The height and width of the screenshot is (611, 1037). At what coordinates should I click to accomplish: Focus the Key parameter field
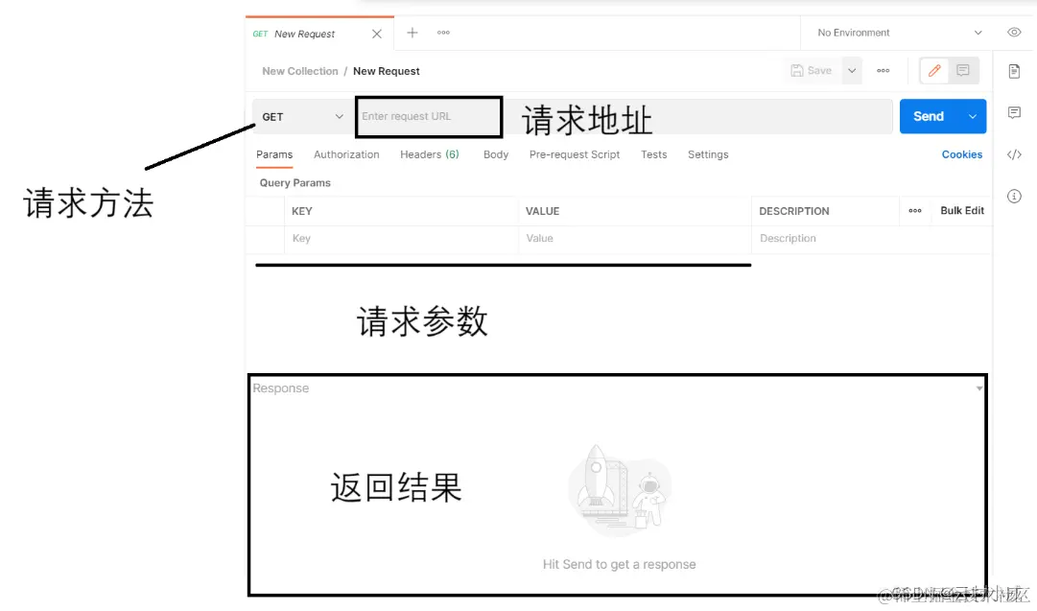point(401,239)
